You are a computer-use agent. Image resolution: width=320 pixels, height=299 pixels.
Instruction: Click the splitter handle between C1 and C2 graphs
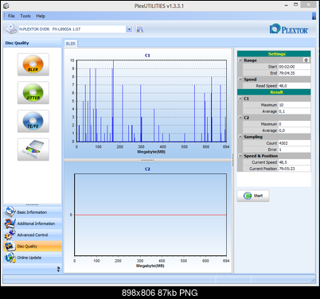click(147, 161)
